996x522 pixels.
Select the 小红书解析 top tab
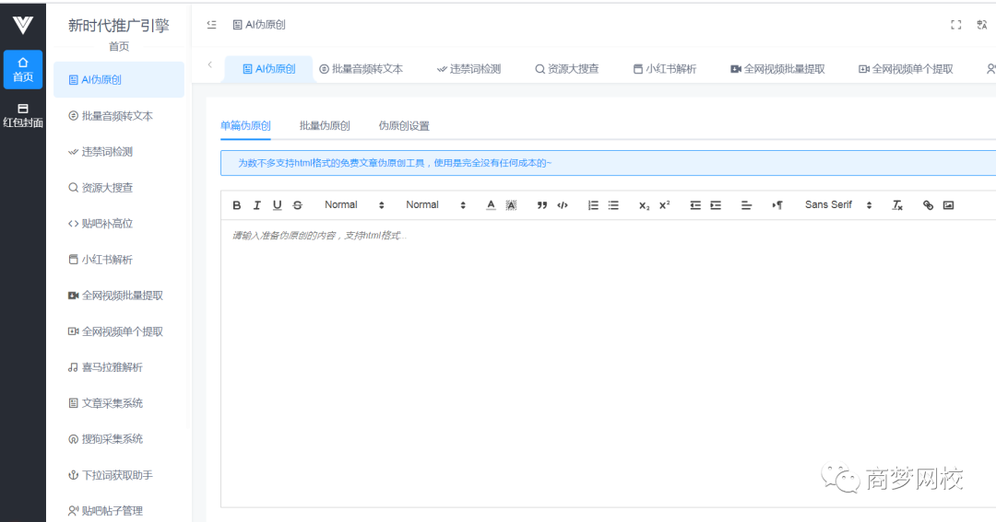click(x=665, y=69)
